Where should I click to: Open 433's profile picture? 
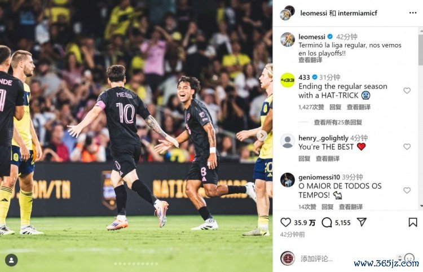coord(288,80)
